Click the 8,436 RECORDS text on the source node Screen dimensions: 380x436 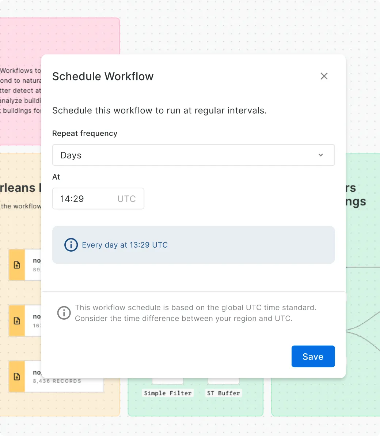57,381
